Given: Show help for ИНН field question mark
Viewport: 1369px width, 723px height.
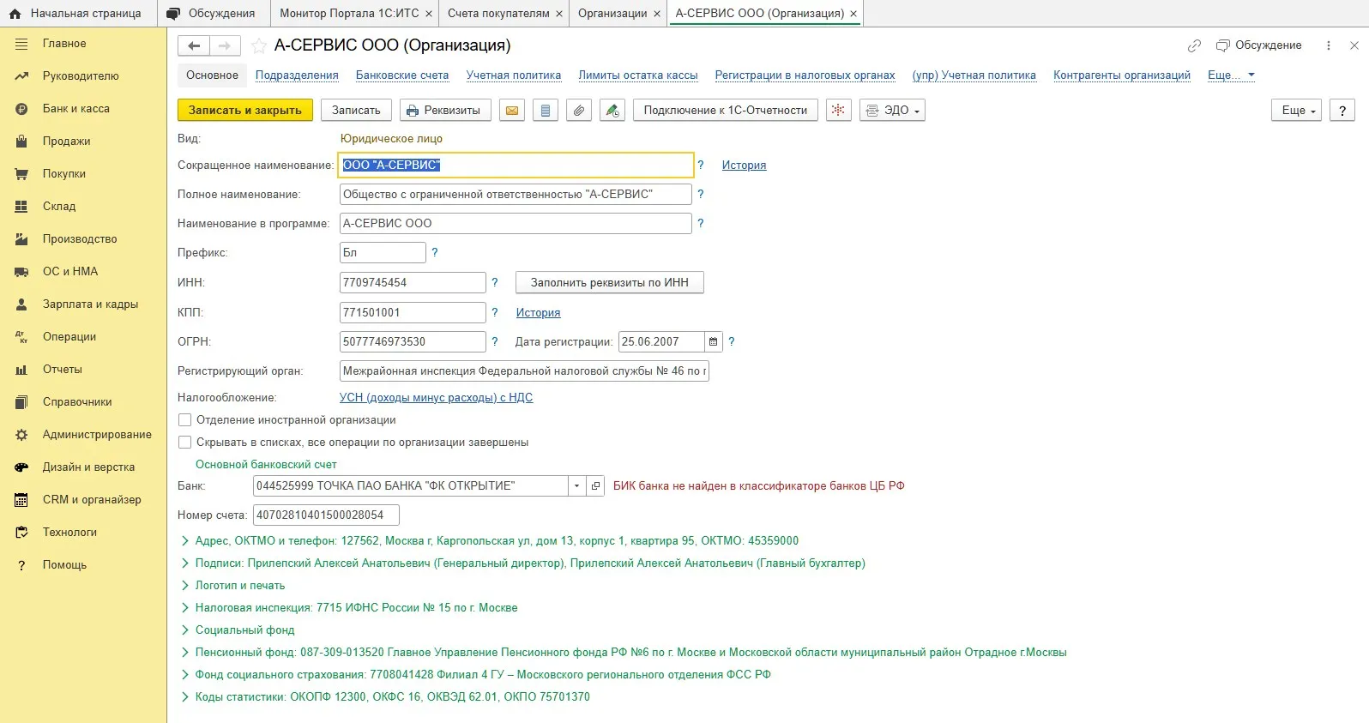Looking at the screenshot, I should (x=494, y=282).
